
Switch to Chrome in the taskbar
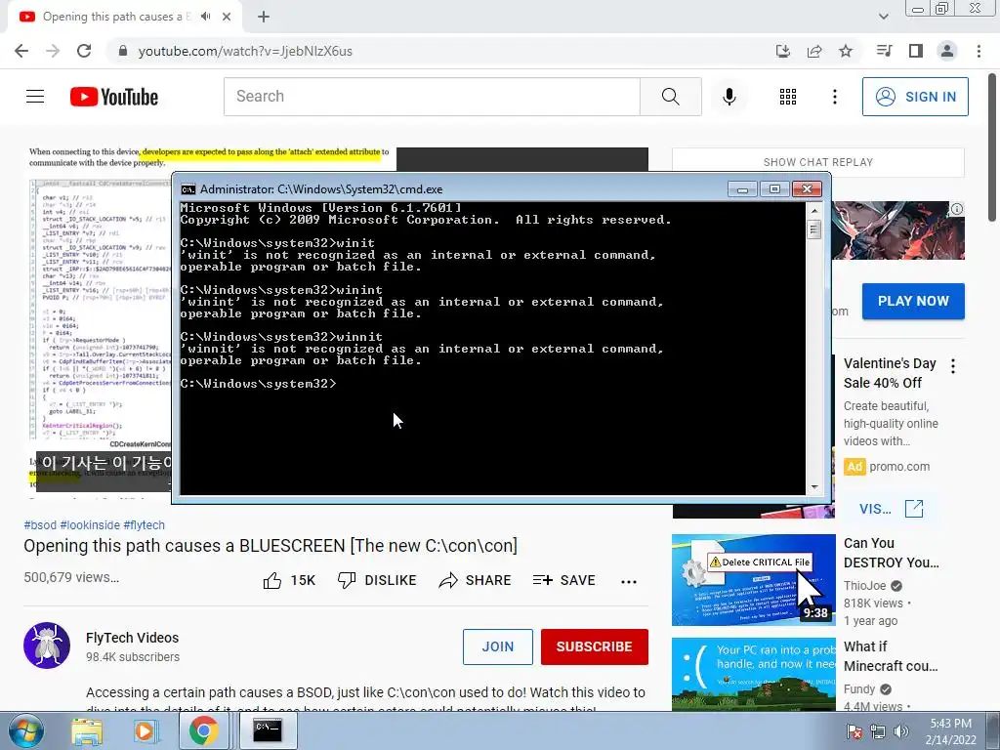tap(203, 730)
